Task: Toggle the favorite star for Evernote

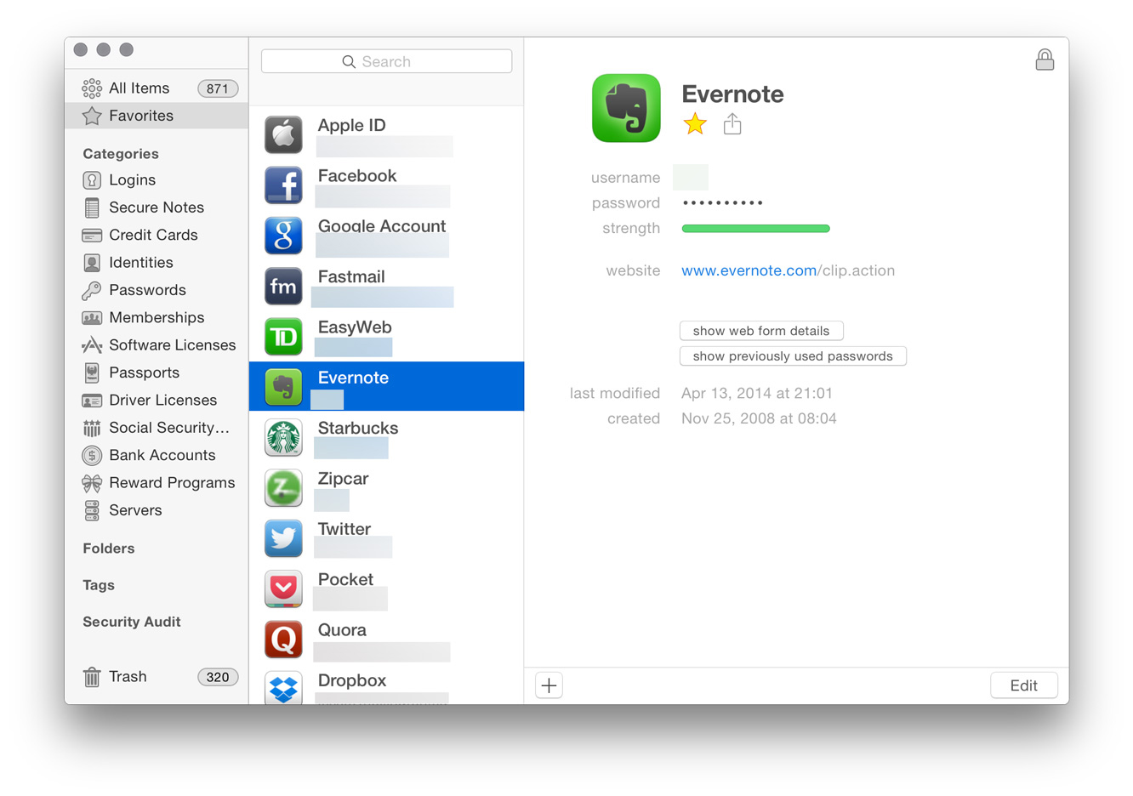Action: [695, 124]
